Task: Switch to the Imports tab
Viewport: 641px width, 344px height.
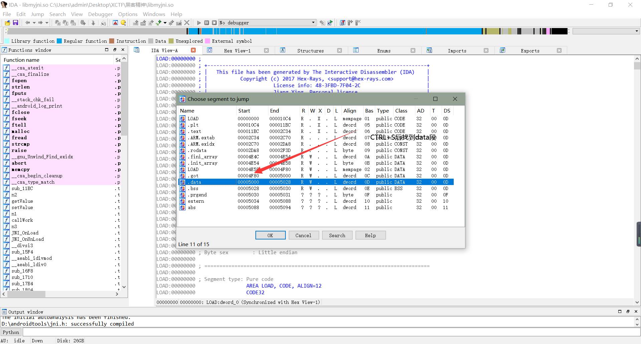Action: pos(457,51)
